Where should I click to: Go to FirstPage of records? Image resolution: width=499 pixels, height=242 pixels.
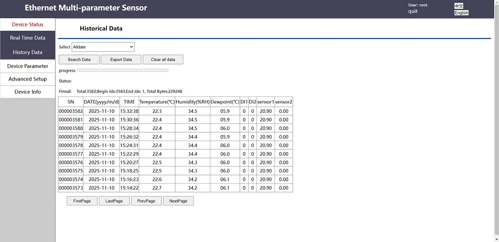[x=82, y=201]
